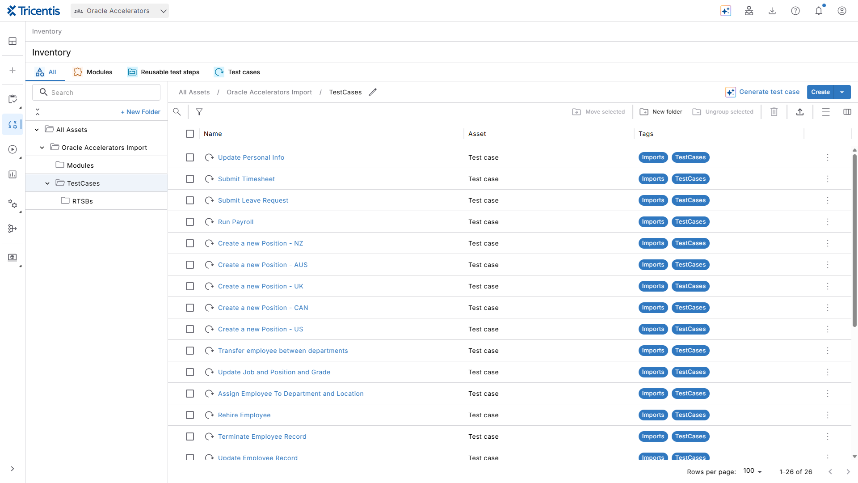Open the Create button dropdown arrow
The height and width of the screenshot is (483, 858).
click(842, 92)
